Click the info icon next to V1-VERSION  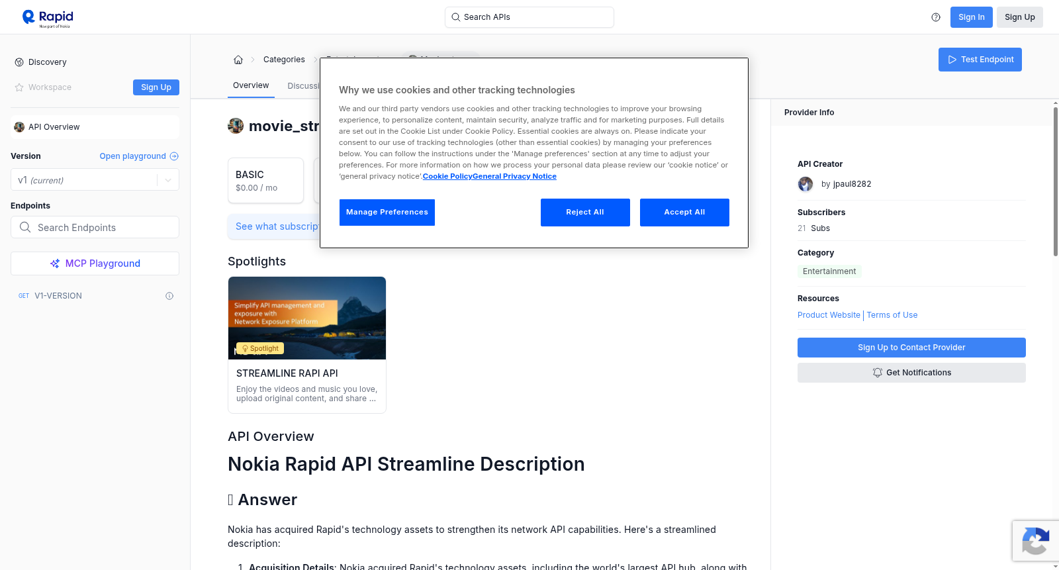(169, 296)
